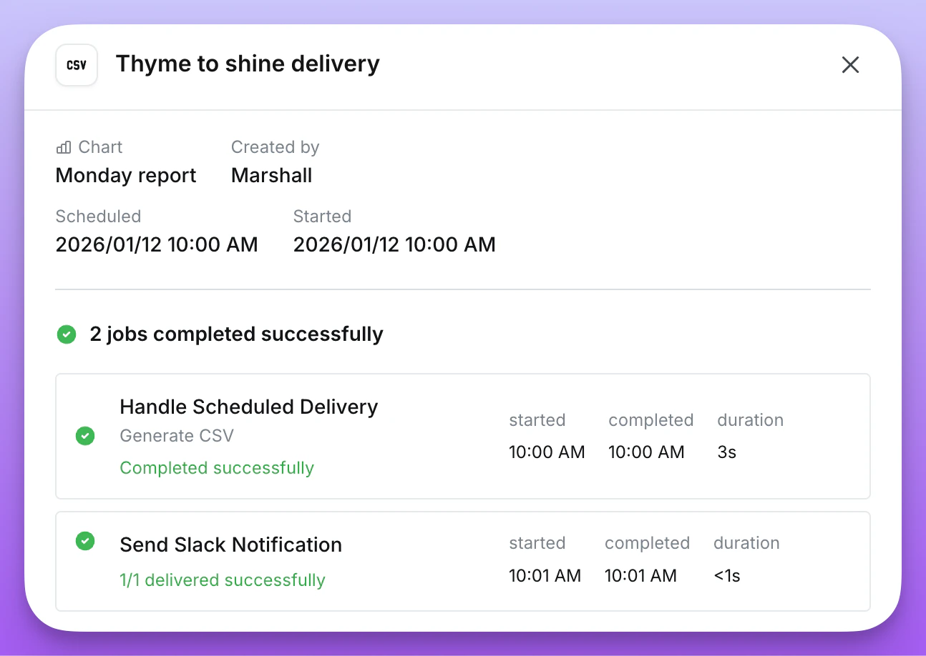Close the Thyme to shine delivery dialog
Screen dimensions: 926x656
(850, 65)
